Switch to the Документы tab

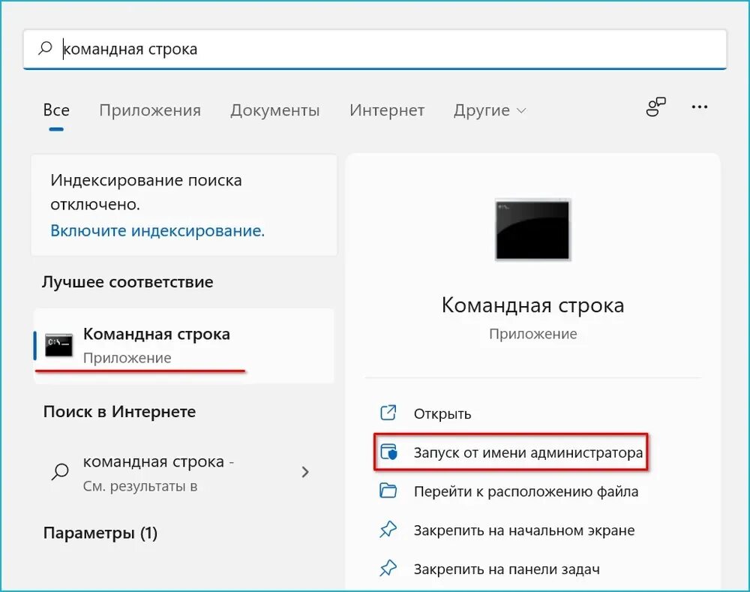(275, 110)
